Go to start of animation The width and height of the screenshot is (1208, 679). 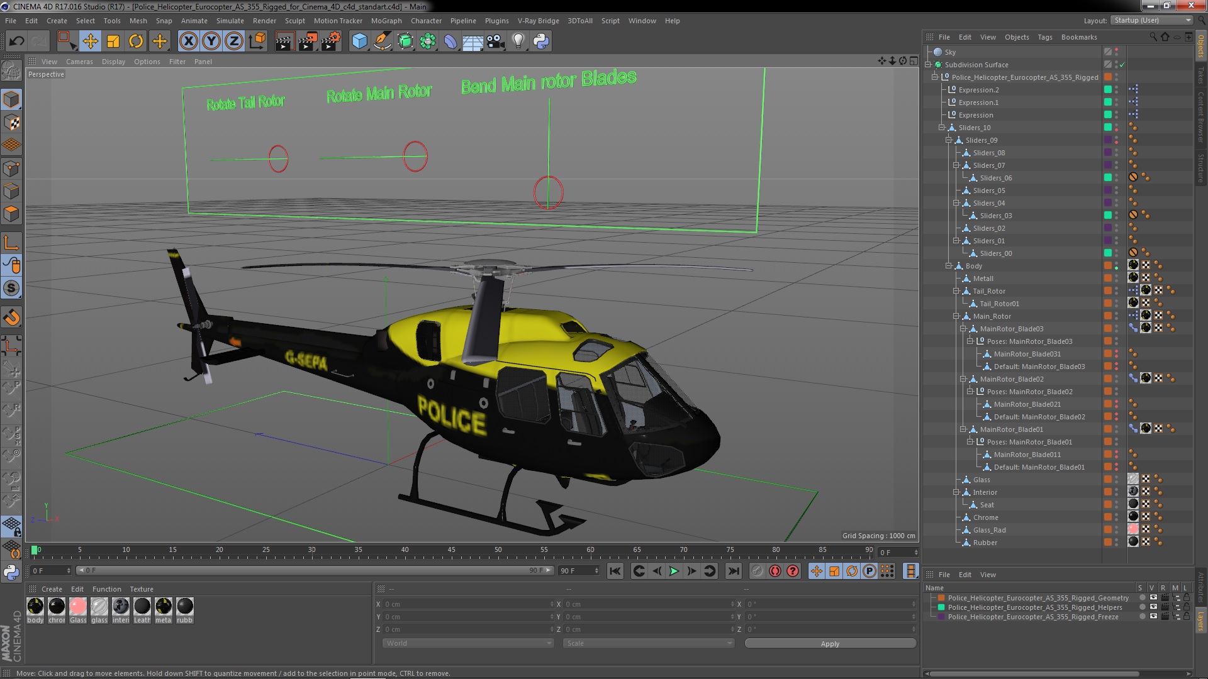(x=615, y=571)
